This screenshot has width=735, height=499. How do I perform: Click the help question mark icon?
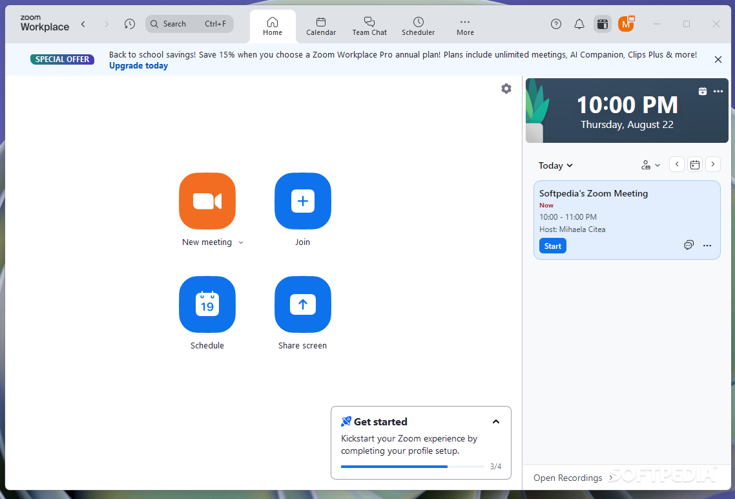(556, 24)
